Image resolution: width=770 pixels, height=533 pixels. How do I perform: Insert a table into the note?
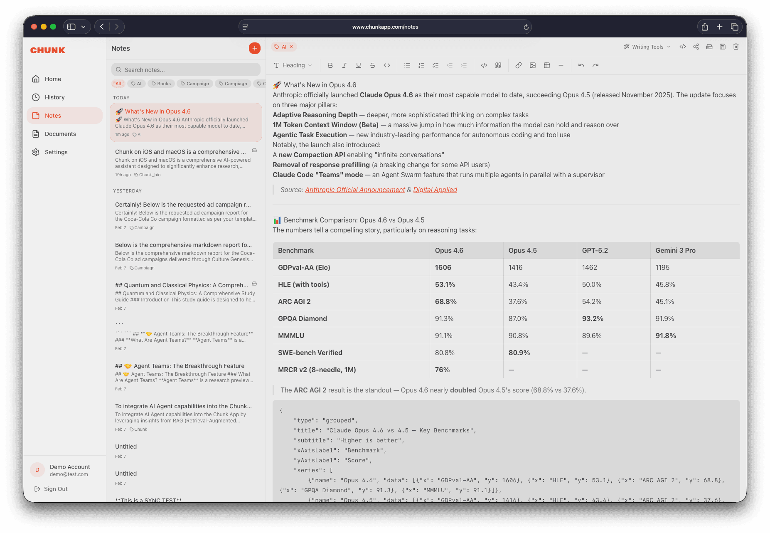pyautogui.click(x=546, y=65)
